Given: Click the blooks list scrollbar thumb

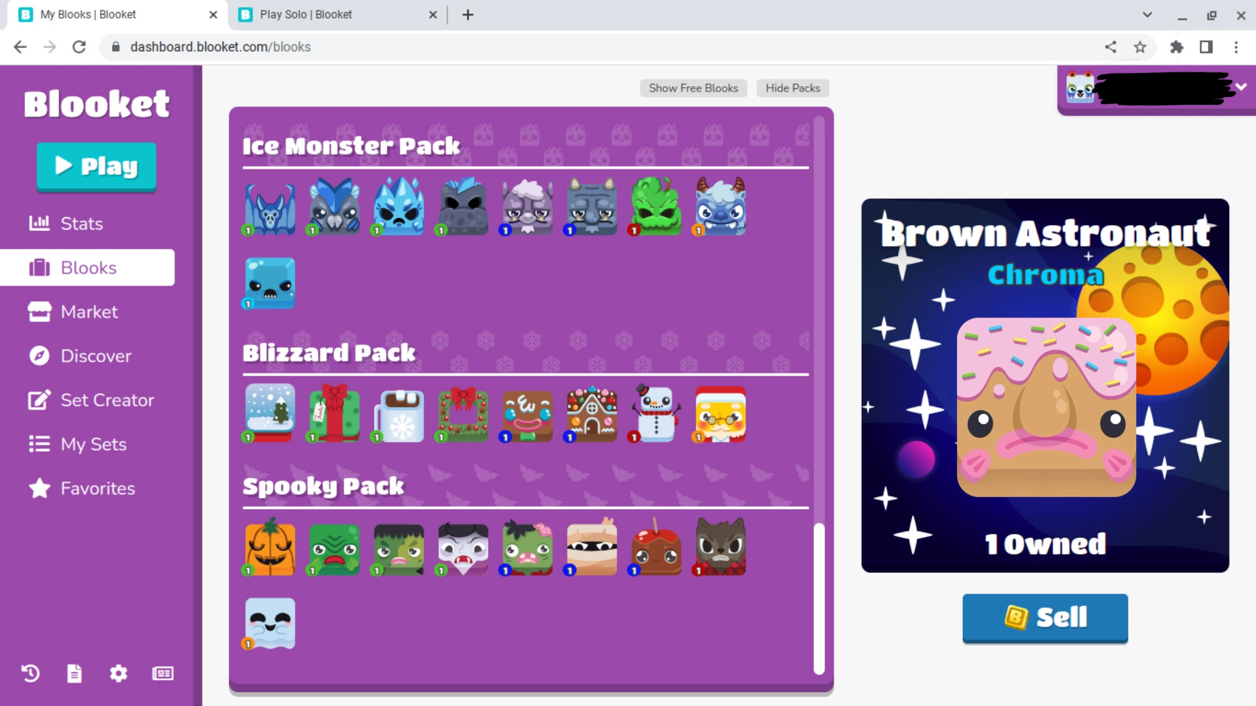Looking at the screenshot, I should 819,598.
